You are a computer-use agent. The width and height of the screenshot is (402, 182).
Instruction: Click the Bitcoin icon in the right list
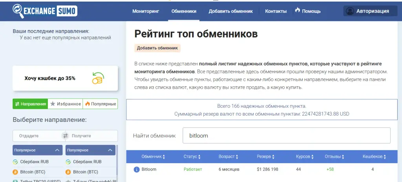click(68, 172)
